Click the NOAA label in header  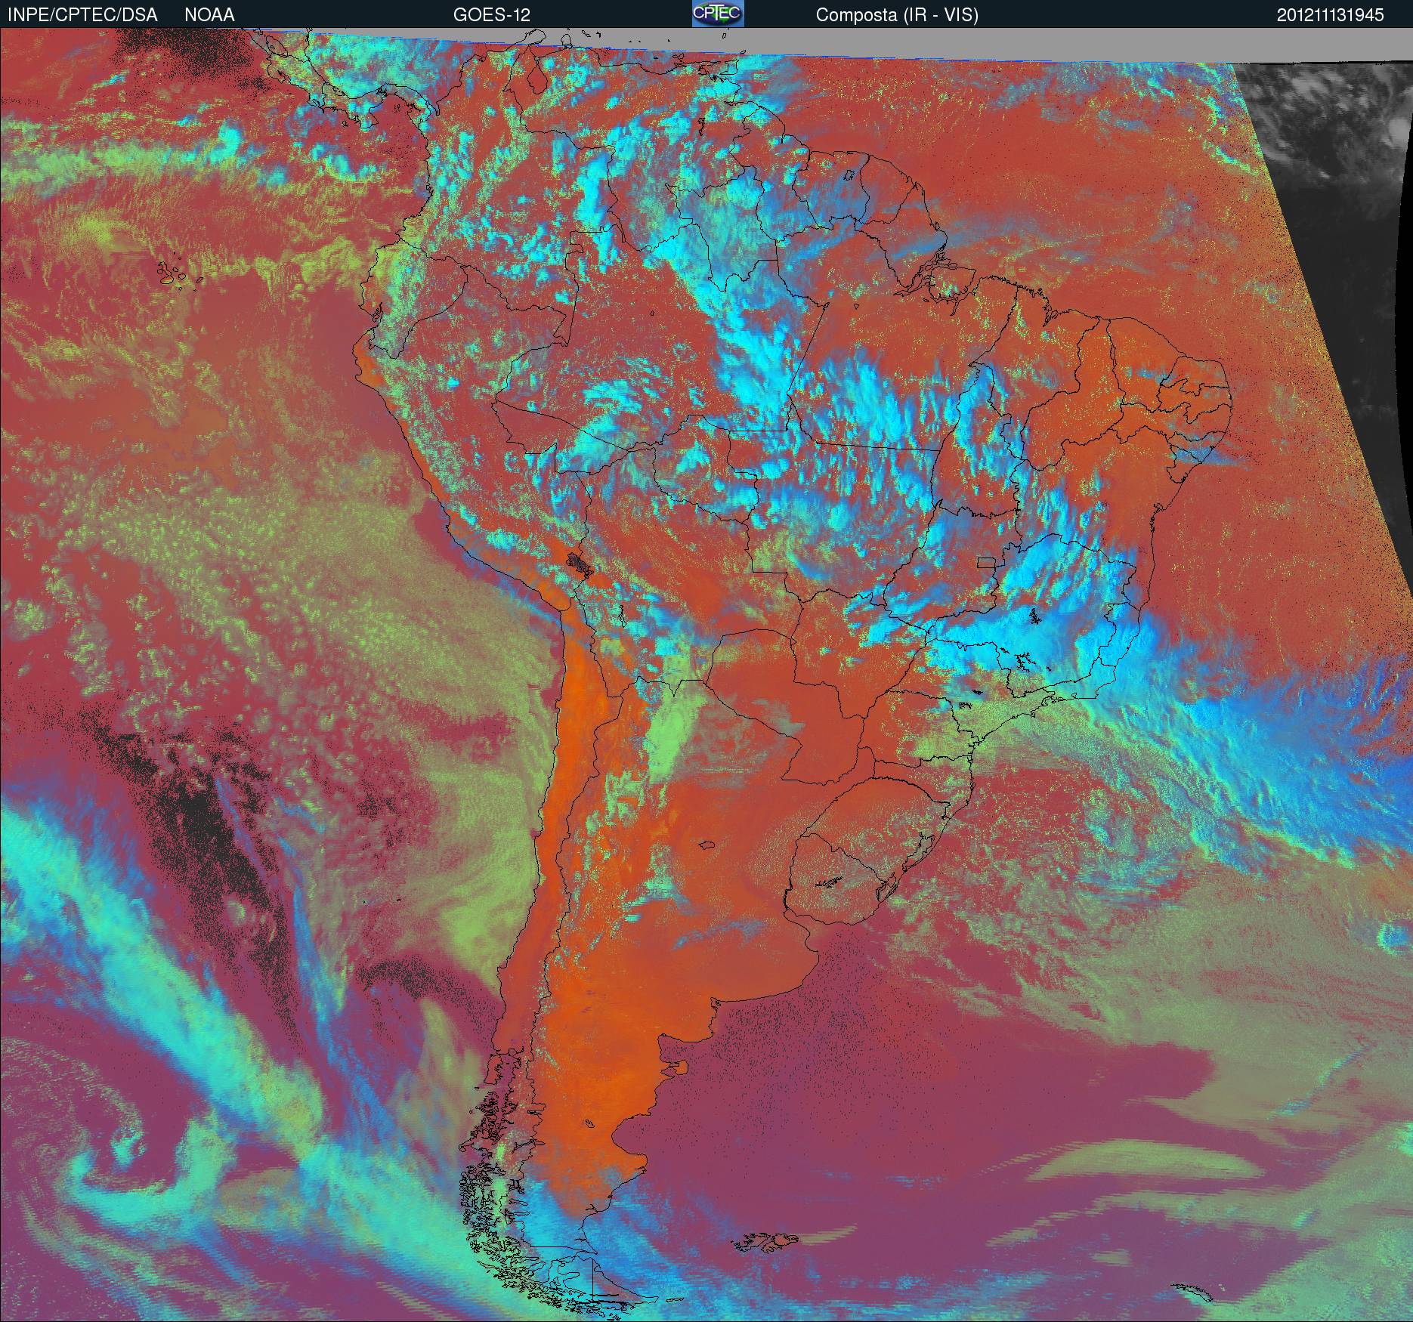point(209,15)
